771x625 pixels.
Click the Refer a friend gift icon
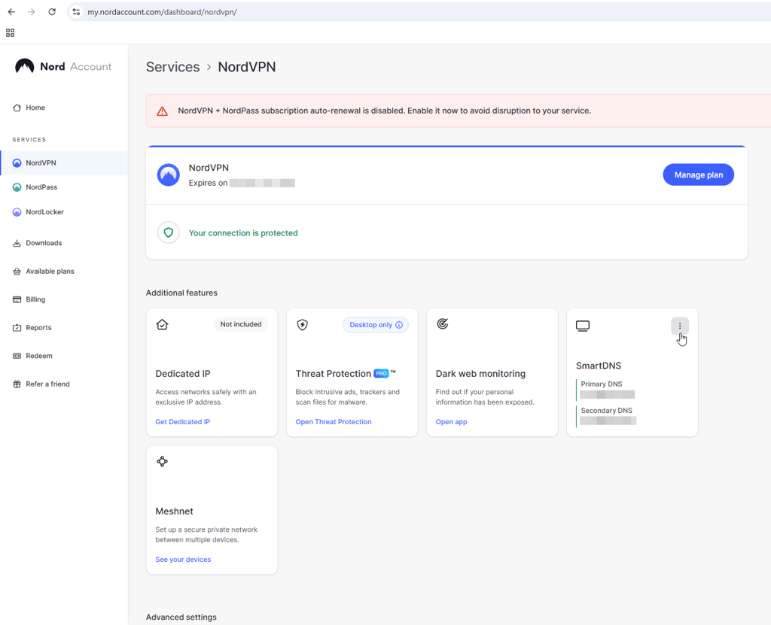(x=17, y=384)
